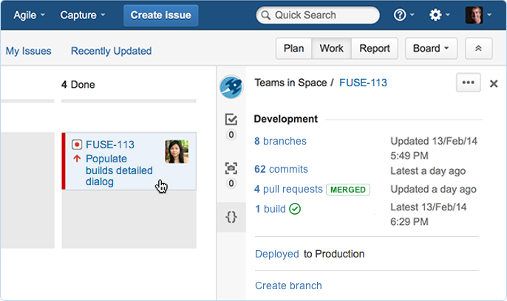Focus the Quick Search field

click(318, 15)
